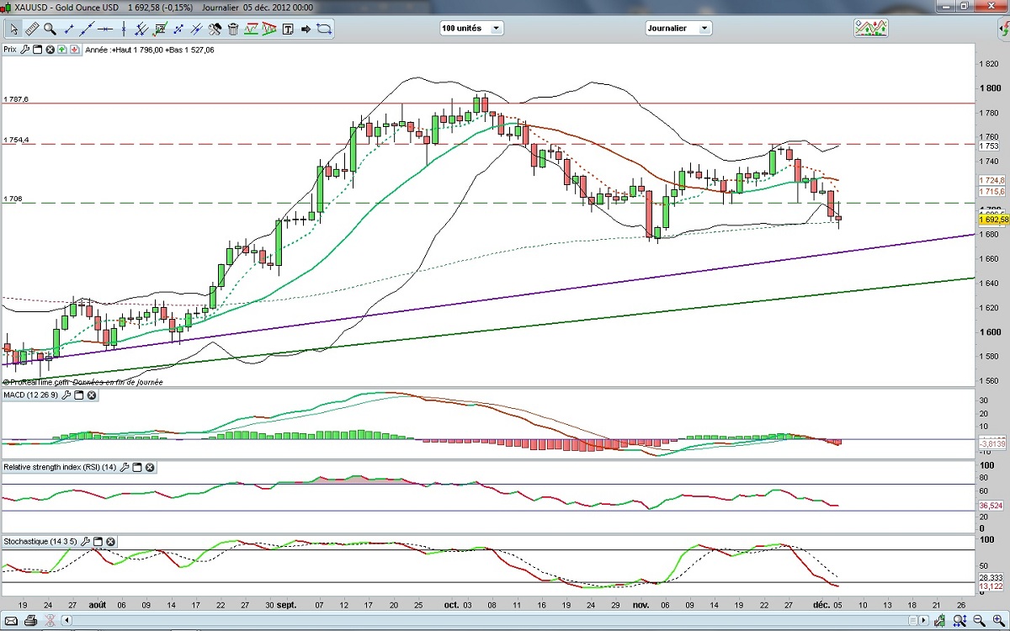Activate the magnifying glass zoom tool
The image size is (1010, 631).
[50, 29]
